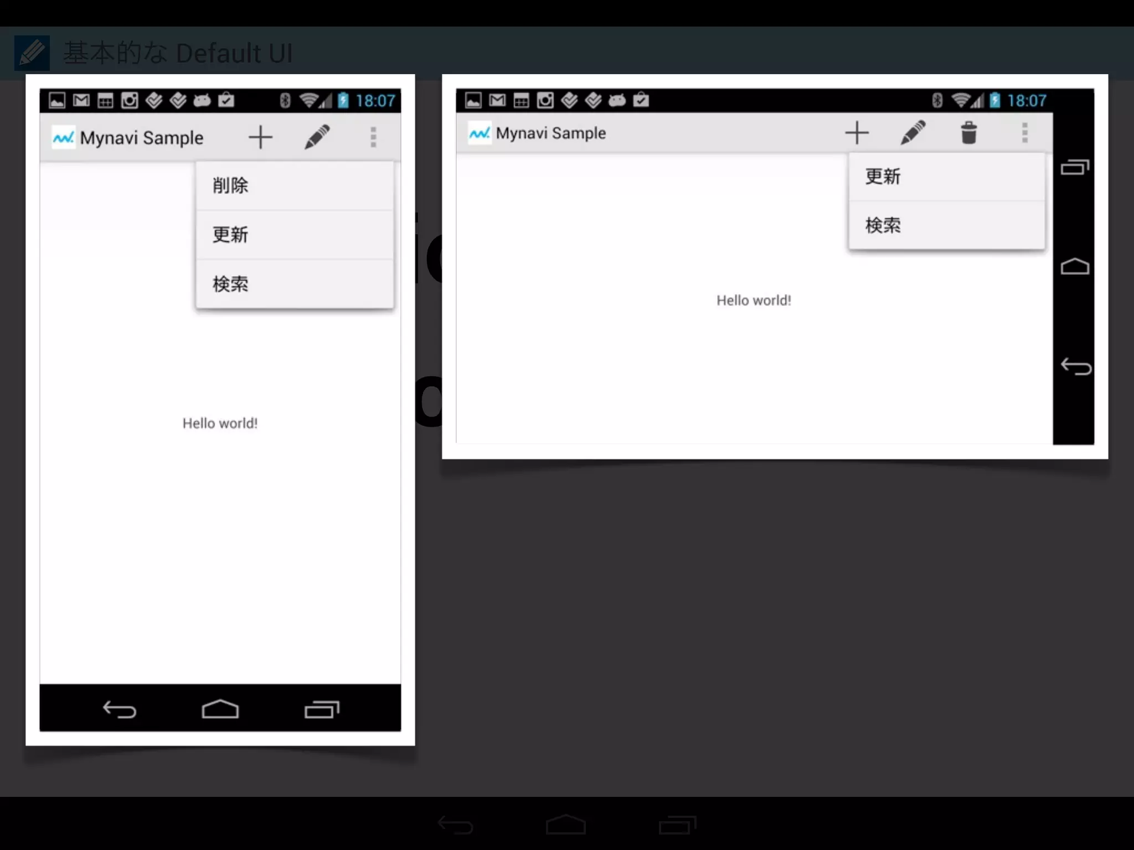Tap Mynavi Sample title in landscape phone
The image size is (1134, 850).
[x=551, y=133]
